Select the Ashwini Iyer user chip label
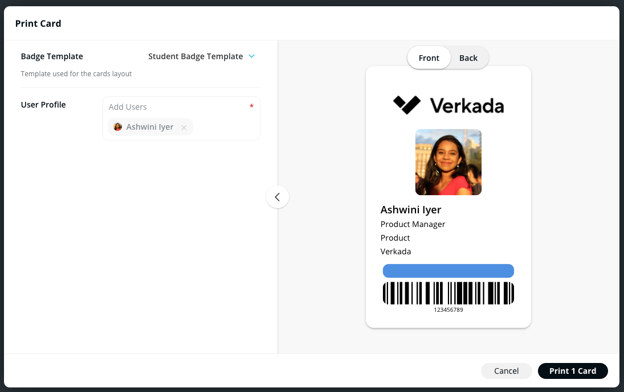This screenshot has height=392, width=624. (x=150, y=127)
